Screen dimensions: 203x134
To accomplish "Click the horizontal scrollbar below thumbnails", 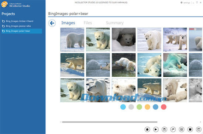I will 110,122.
